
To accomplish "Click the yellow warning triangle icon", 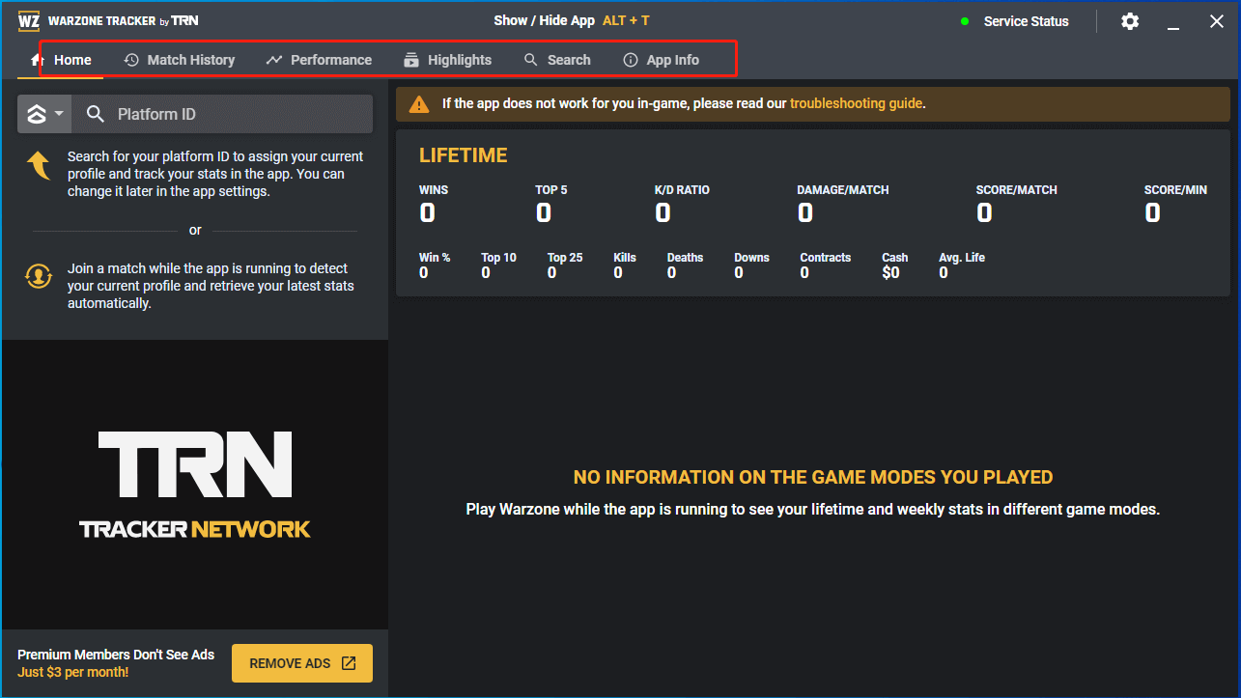I will [x=419, y=103].
